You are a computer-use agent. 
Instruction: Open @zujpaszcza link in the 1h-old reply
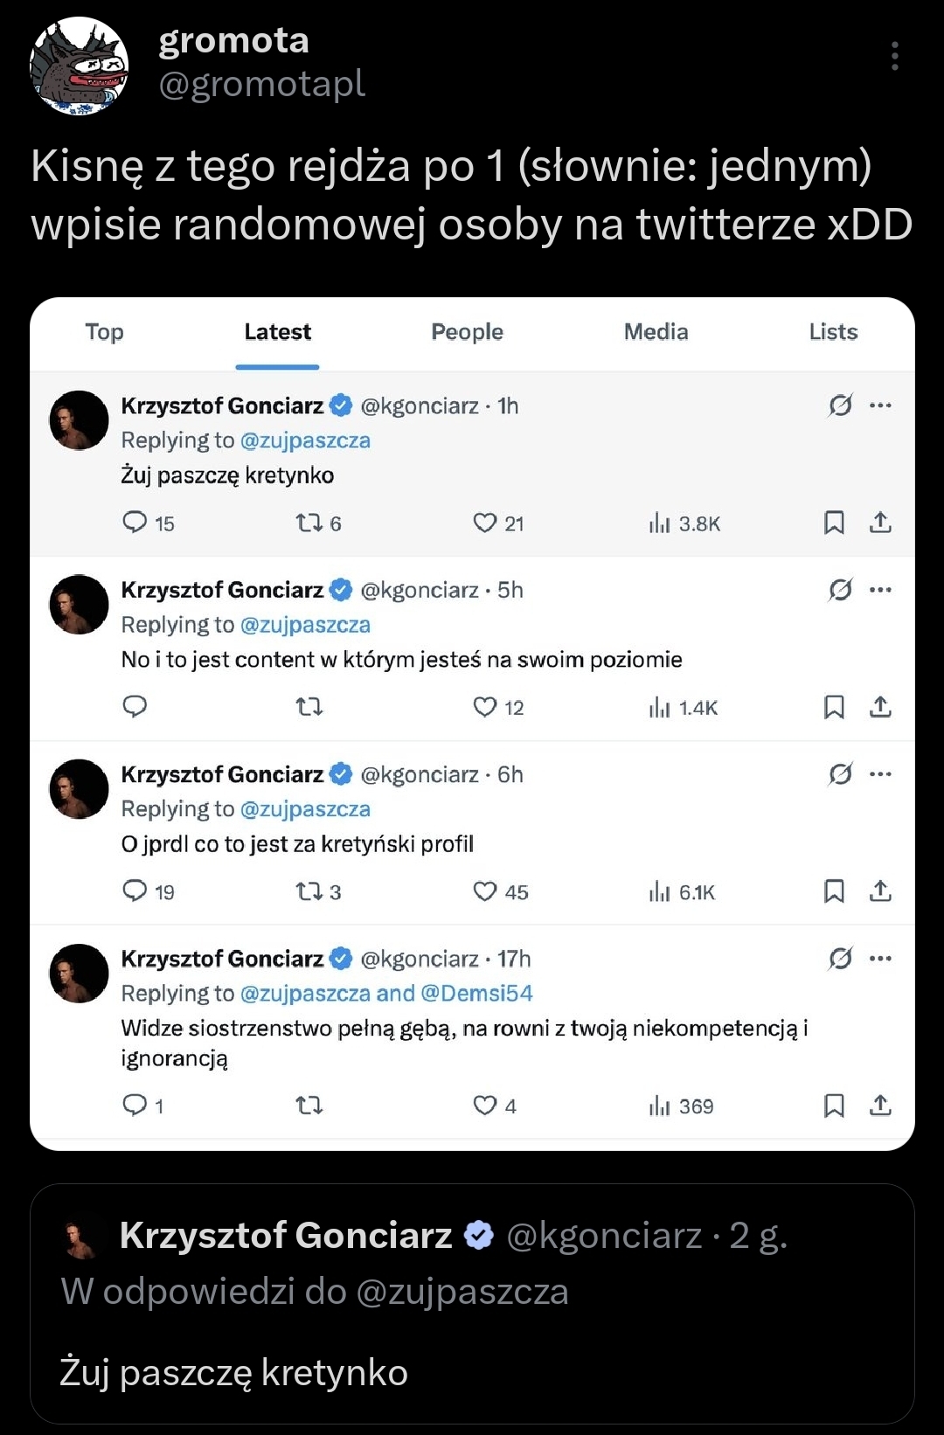point(305,440)
